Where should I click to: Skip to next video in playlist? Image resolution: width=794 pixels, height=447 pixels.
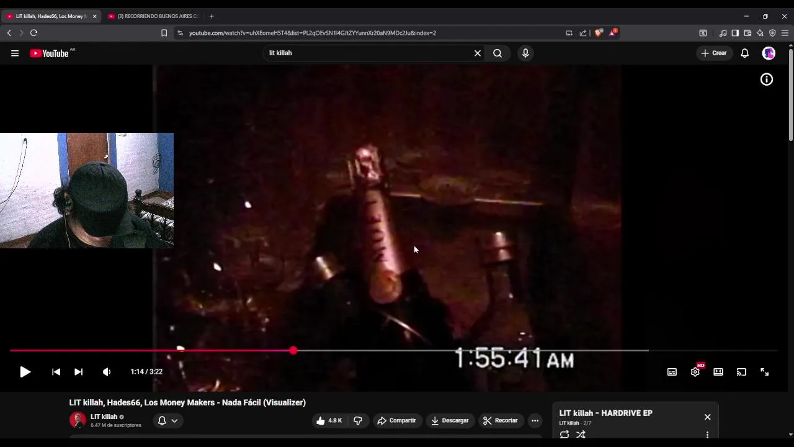click(x=78, y=372)
